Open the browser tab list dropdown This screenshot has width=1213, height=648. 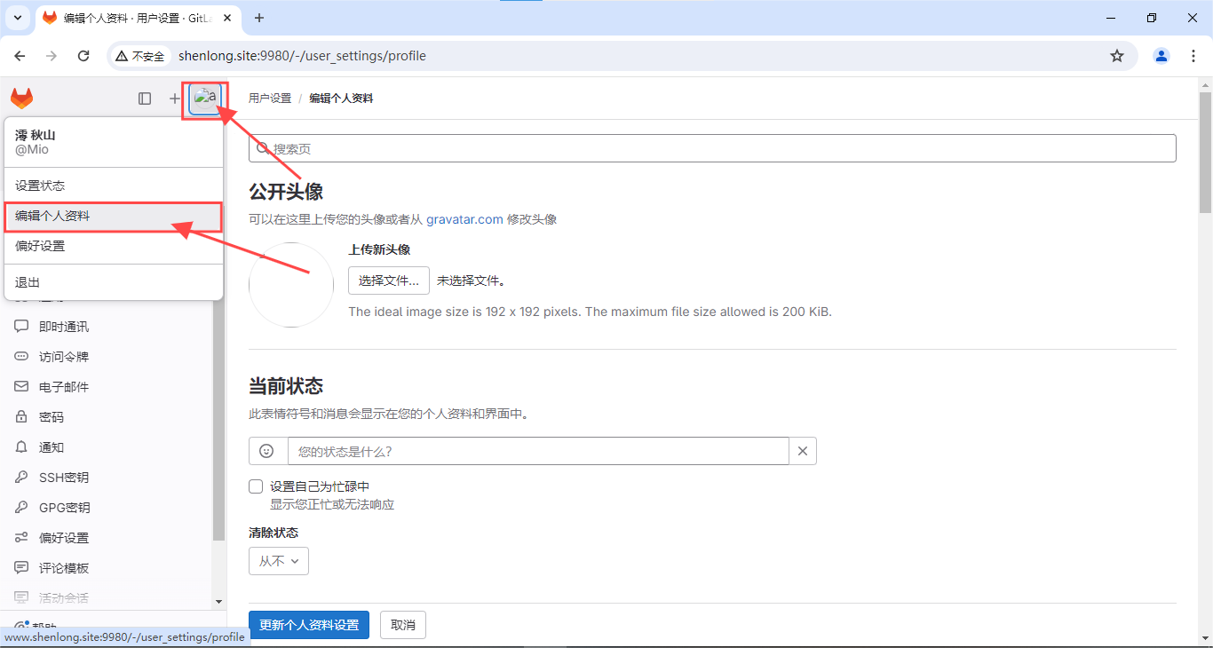[17, 18]
